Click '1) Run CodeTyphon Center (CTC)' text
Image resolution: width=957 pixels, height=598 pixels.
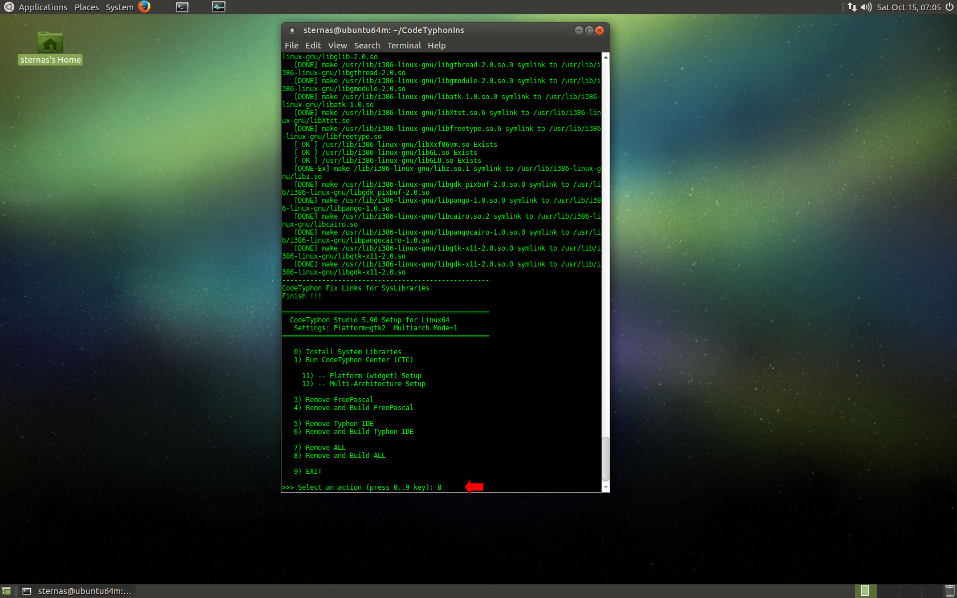tap(353, 360)
